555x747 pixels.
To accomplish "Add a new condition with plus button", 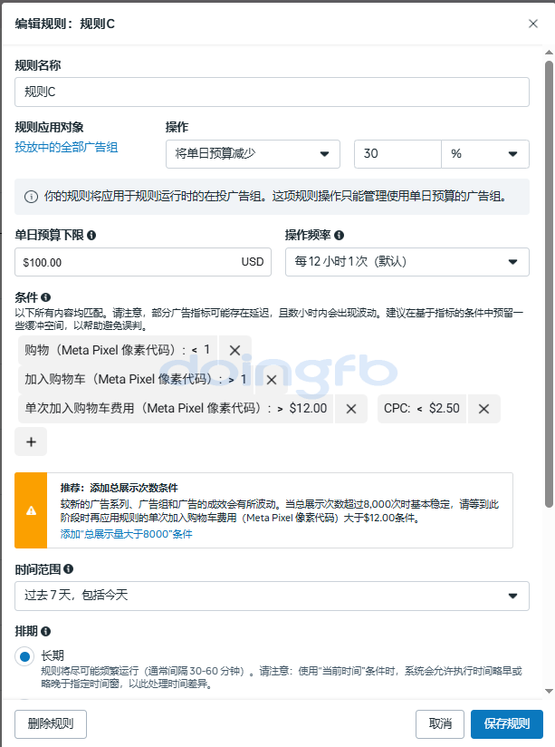I will pos(31,441).
